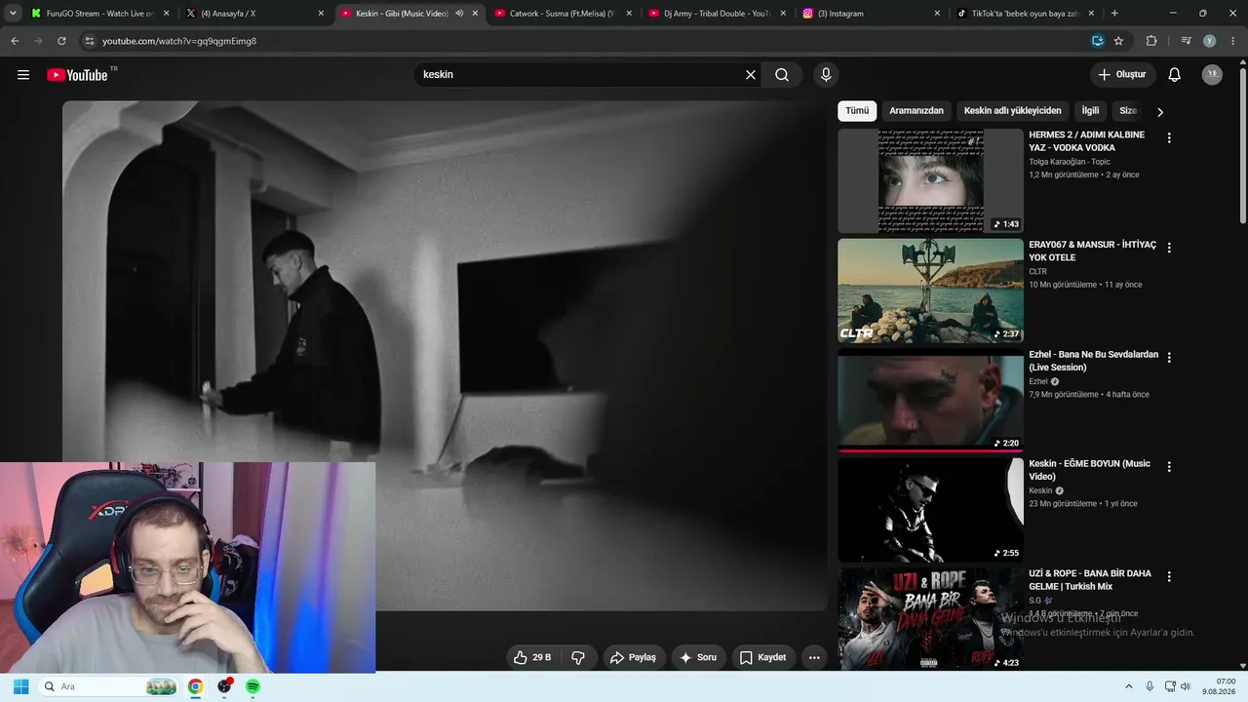Image resolution: width=1248 pixels, height=702 pixels.
Task: Share the video with Paylaş
Action: pos(634,657)
